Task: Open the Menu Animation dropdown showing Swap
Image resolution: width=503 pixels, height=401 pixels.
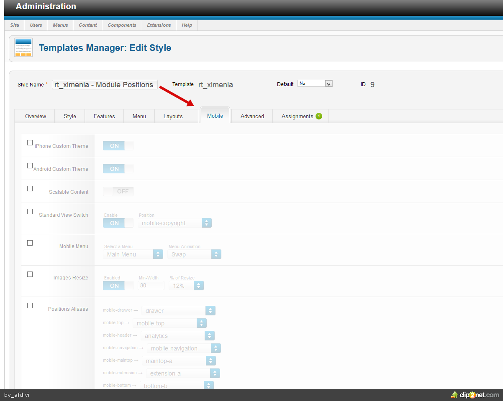Action: point(195,254)
